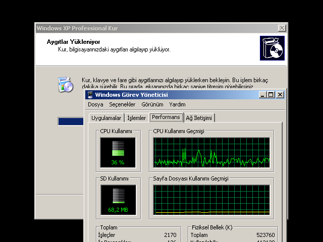Click the CPU Kullanımı 36 % gauge
This screenshot has height=242, width=323.
coord(118,152)
